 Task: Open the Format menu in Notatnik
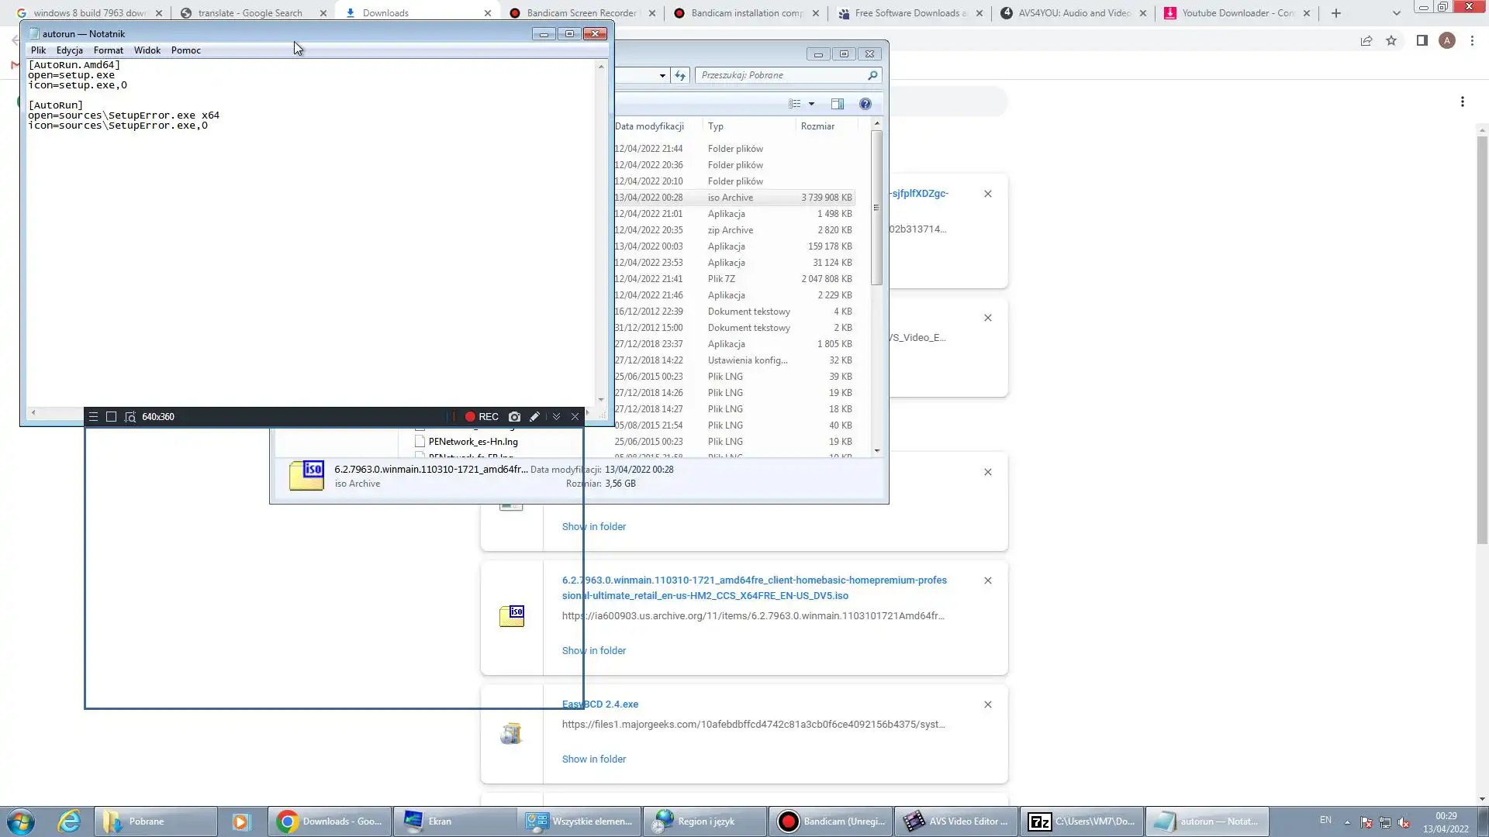[108, 50]
